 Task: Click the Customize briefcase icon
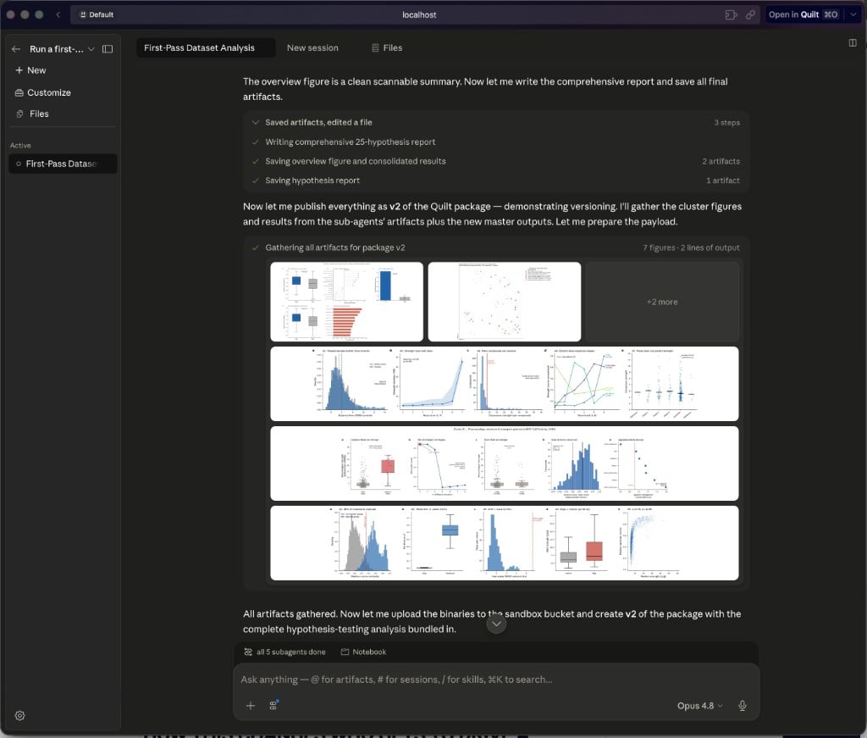(x=19, y=92)
